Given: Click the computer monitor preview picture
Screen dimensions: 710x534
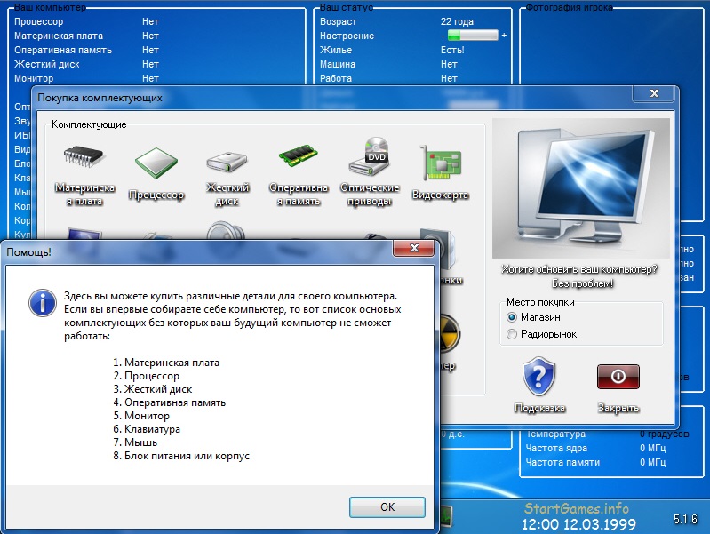Looking at the screenshot, I should [580, 187].
